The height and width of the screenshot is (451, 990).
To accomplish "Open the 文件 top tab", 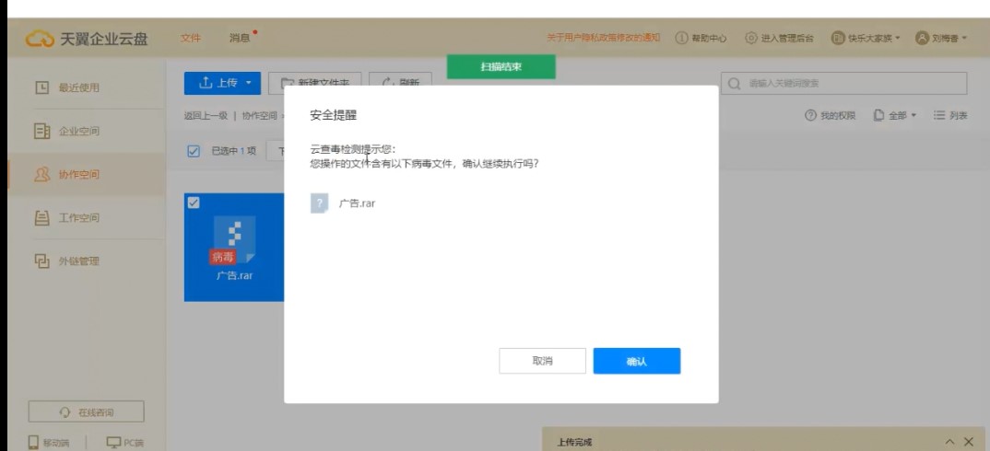I will coord(191,39).
